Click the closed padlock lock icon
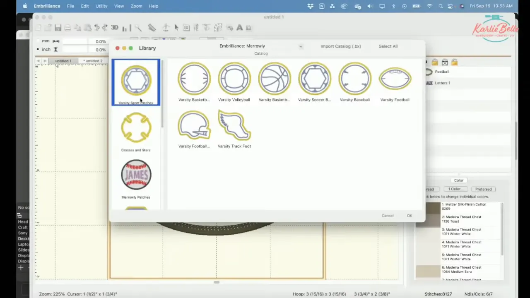530x298 pixels. pyautogui.click(x=434, y=62)
